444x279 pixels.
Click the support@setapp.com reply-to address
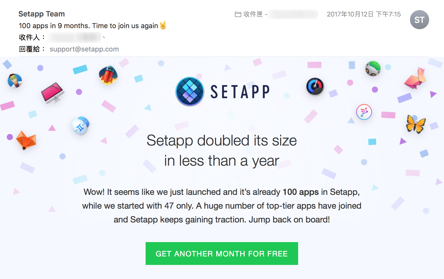[x=84, y=49]
